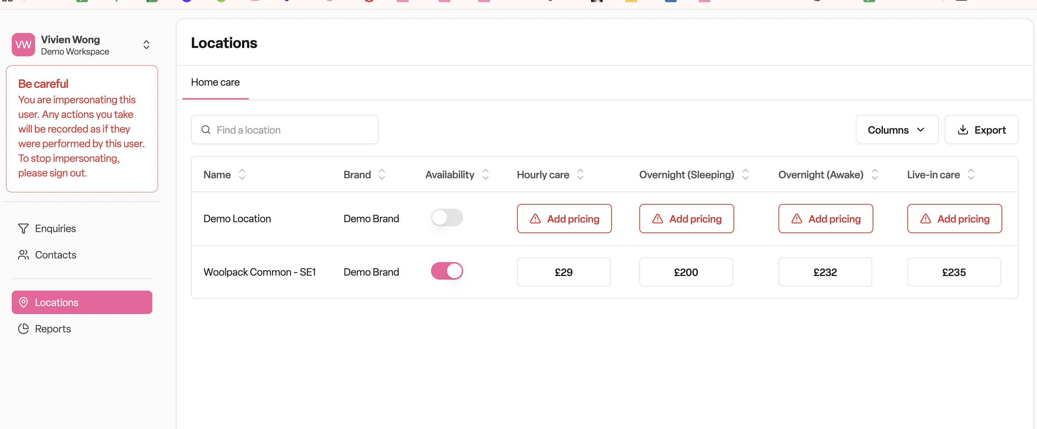Sort by Live-in care column
Screen dimensions: 1037x429
tap(971, 174)
